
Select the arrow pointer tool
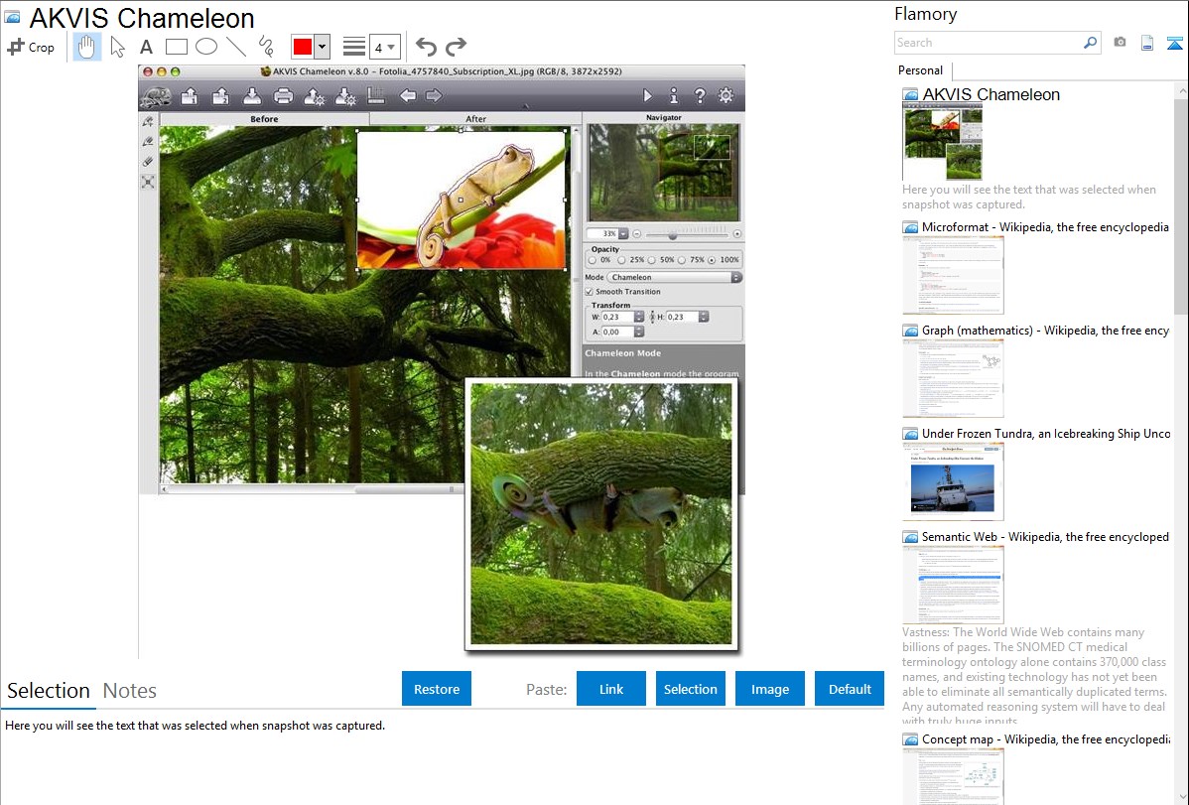coord(117,47)
